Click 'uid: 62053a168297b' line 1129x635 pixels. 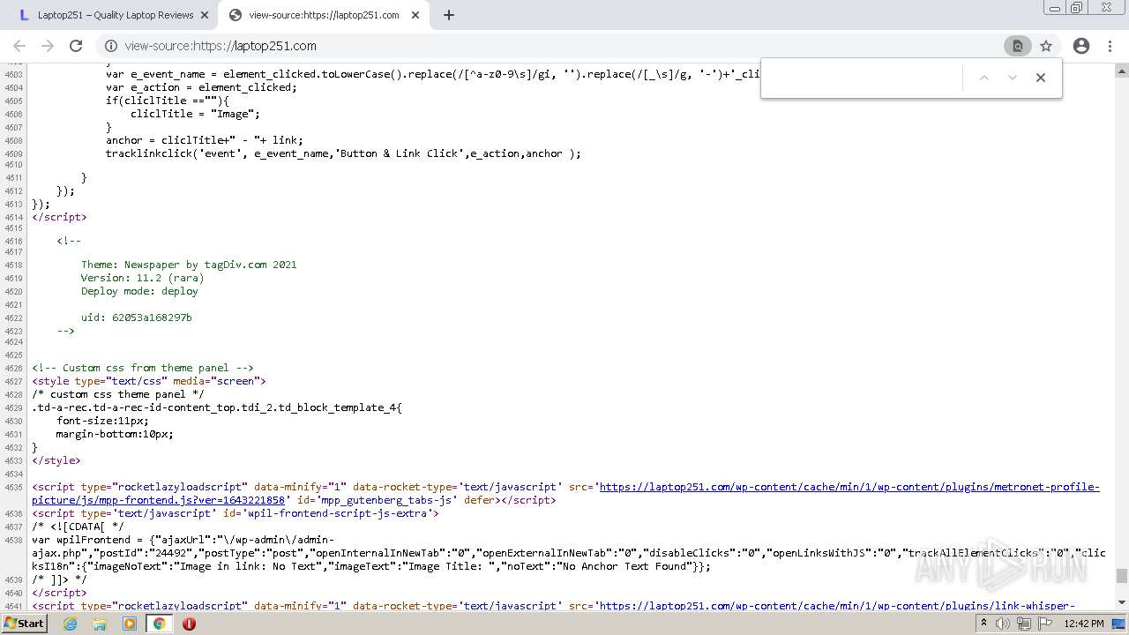(137, 317)
